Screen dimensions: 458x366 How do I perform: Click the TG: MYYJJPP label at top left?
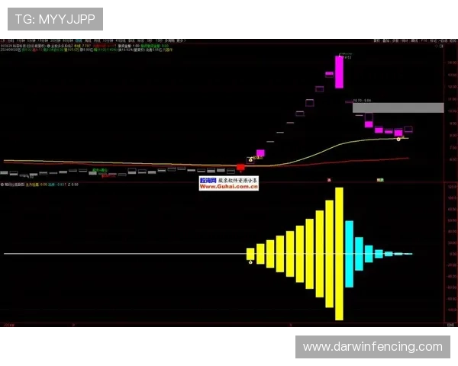[54, 18]
